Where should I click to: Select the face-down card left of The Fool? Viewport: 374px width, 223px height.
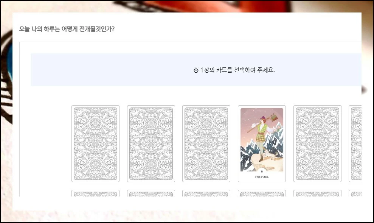206,143
